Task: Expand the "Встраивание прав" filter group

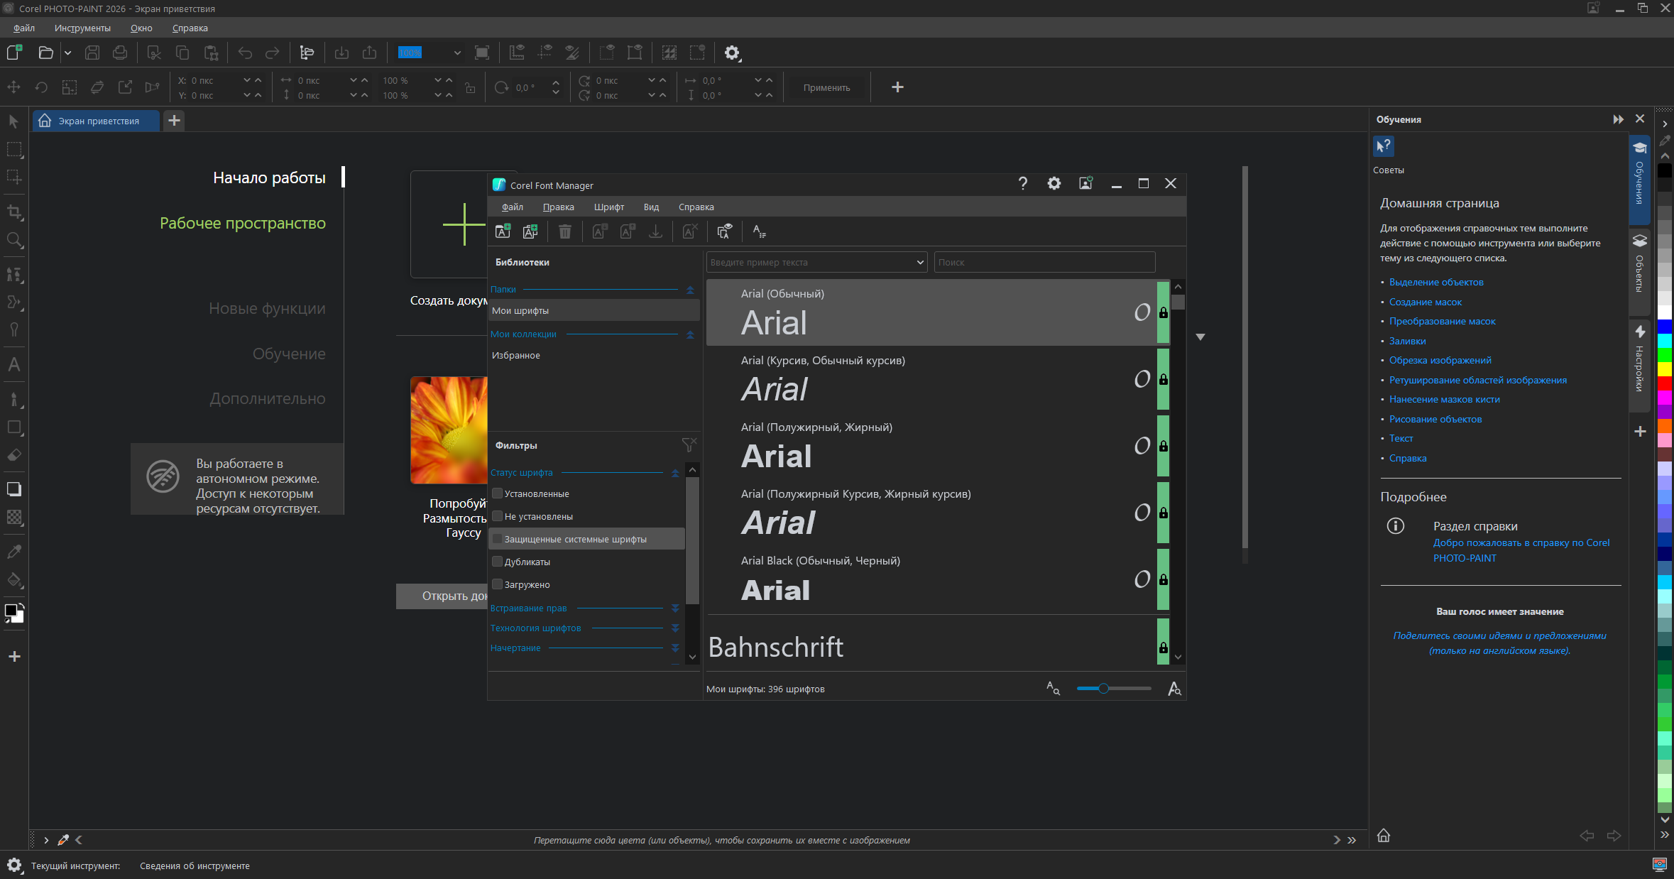Action: click(x=675, y=608)
